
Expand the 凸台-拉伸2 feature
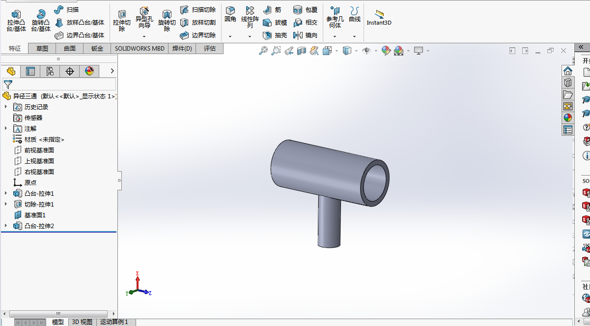tap(6, 226)
